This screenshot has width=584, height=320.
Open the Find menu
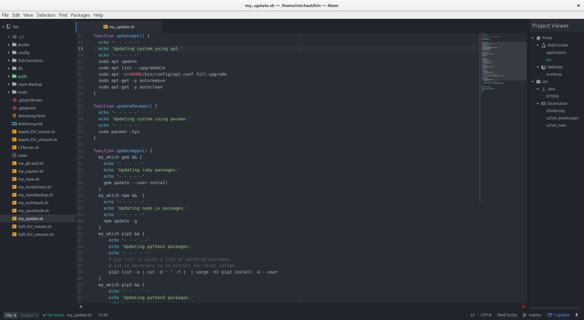click(x=63, y=15)
